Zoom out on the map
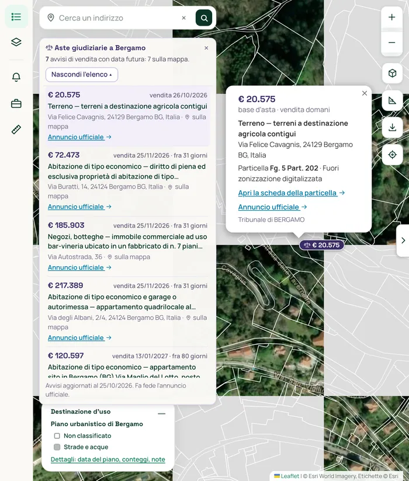This screenshot has height=481, width=409. point(392,43)
